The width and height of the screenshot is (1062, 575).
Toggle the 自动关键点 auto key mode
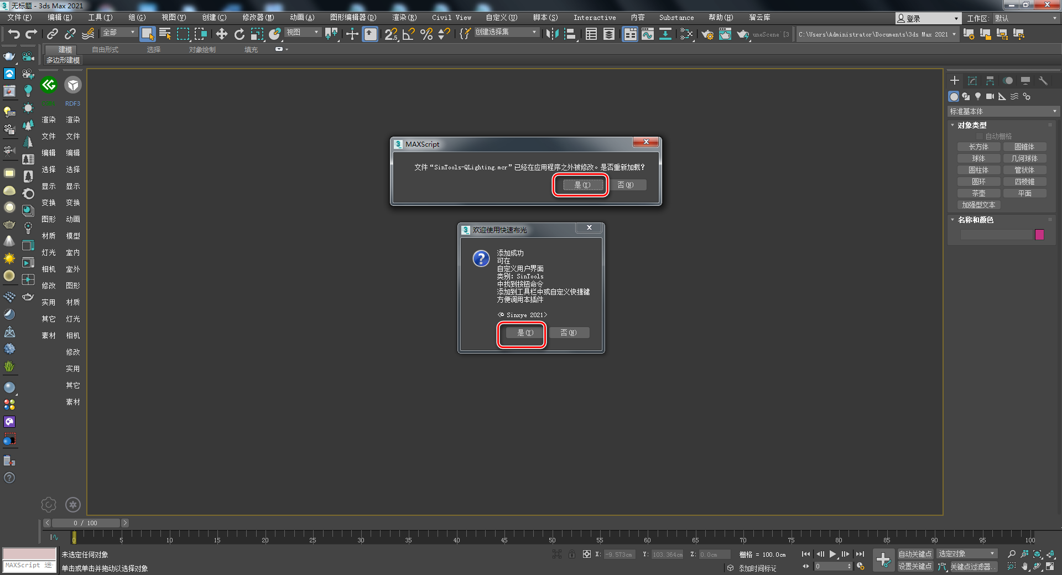click(914, 554)
